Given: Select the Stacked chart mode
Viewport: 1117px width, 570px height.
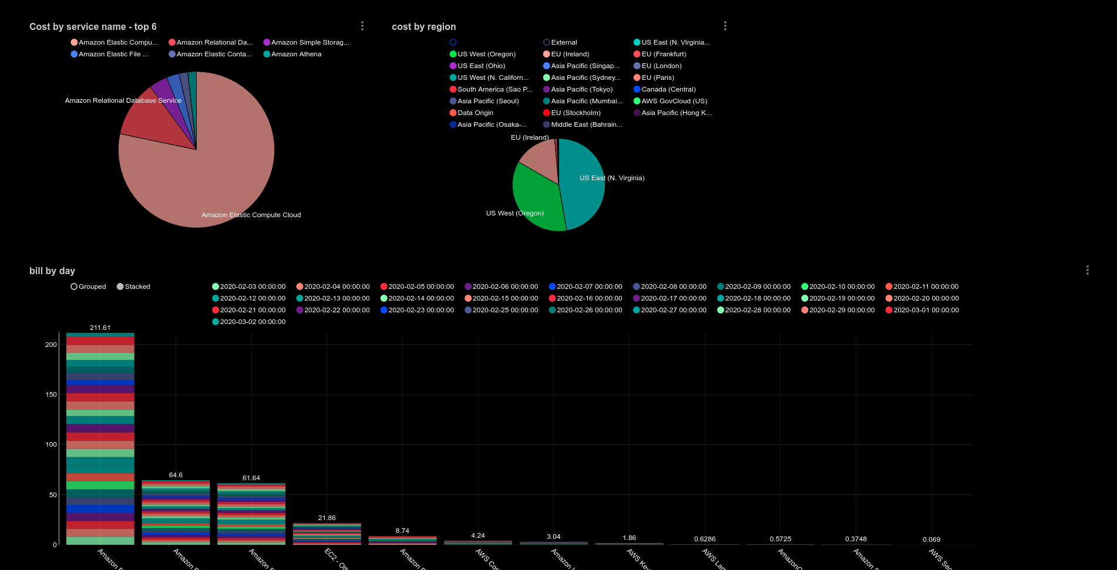Looking at the screenshot, I should 134,286.
